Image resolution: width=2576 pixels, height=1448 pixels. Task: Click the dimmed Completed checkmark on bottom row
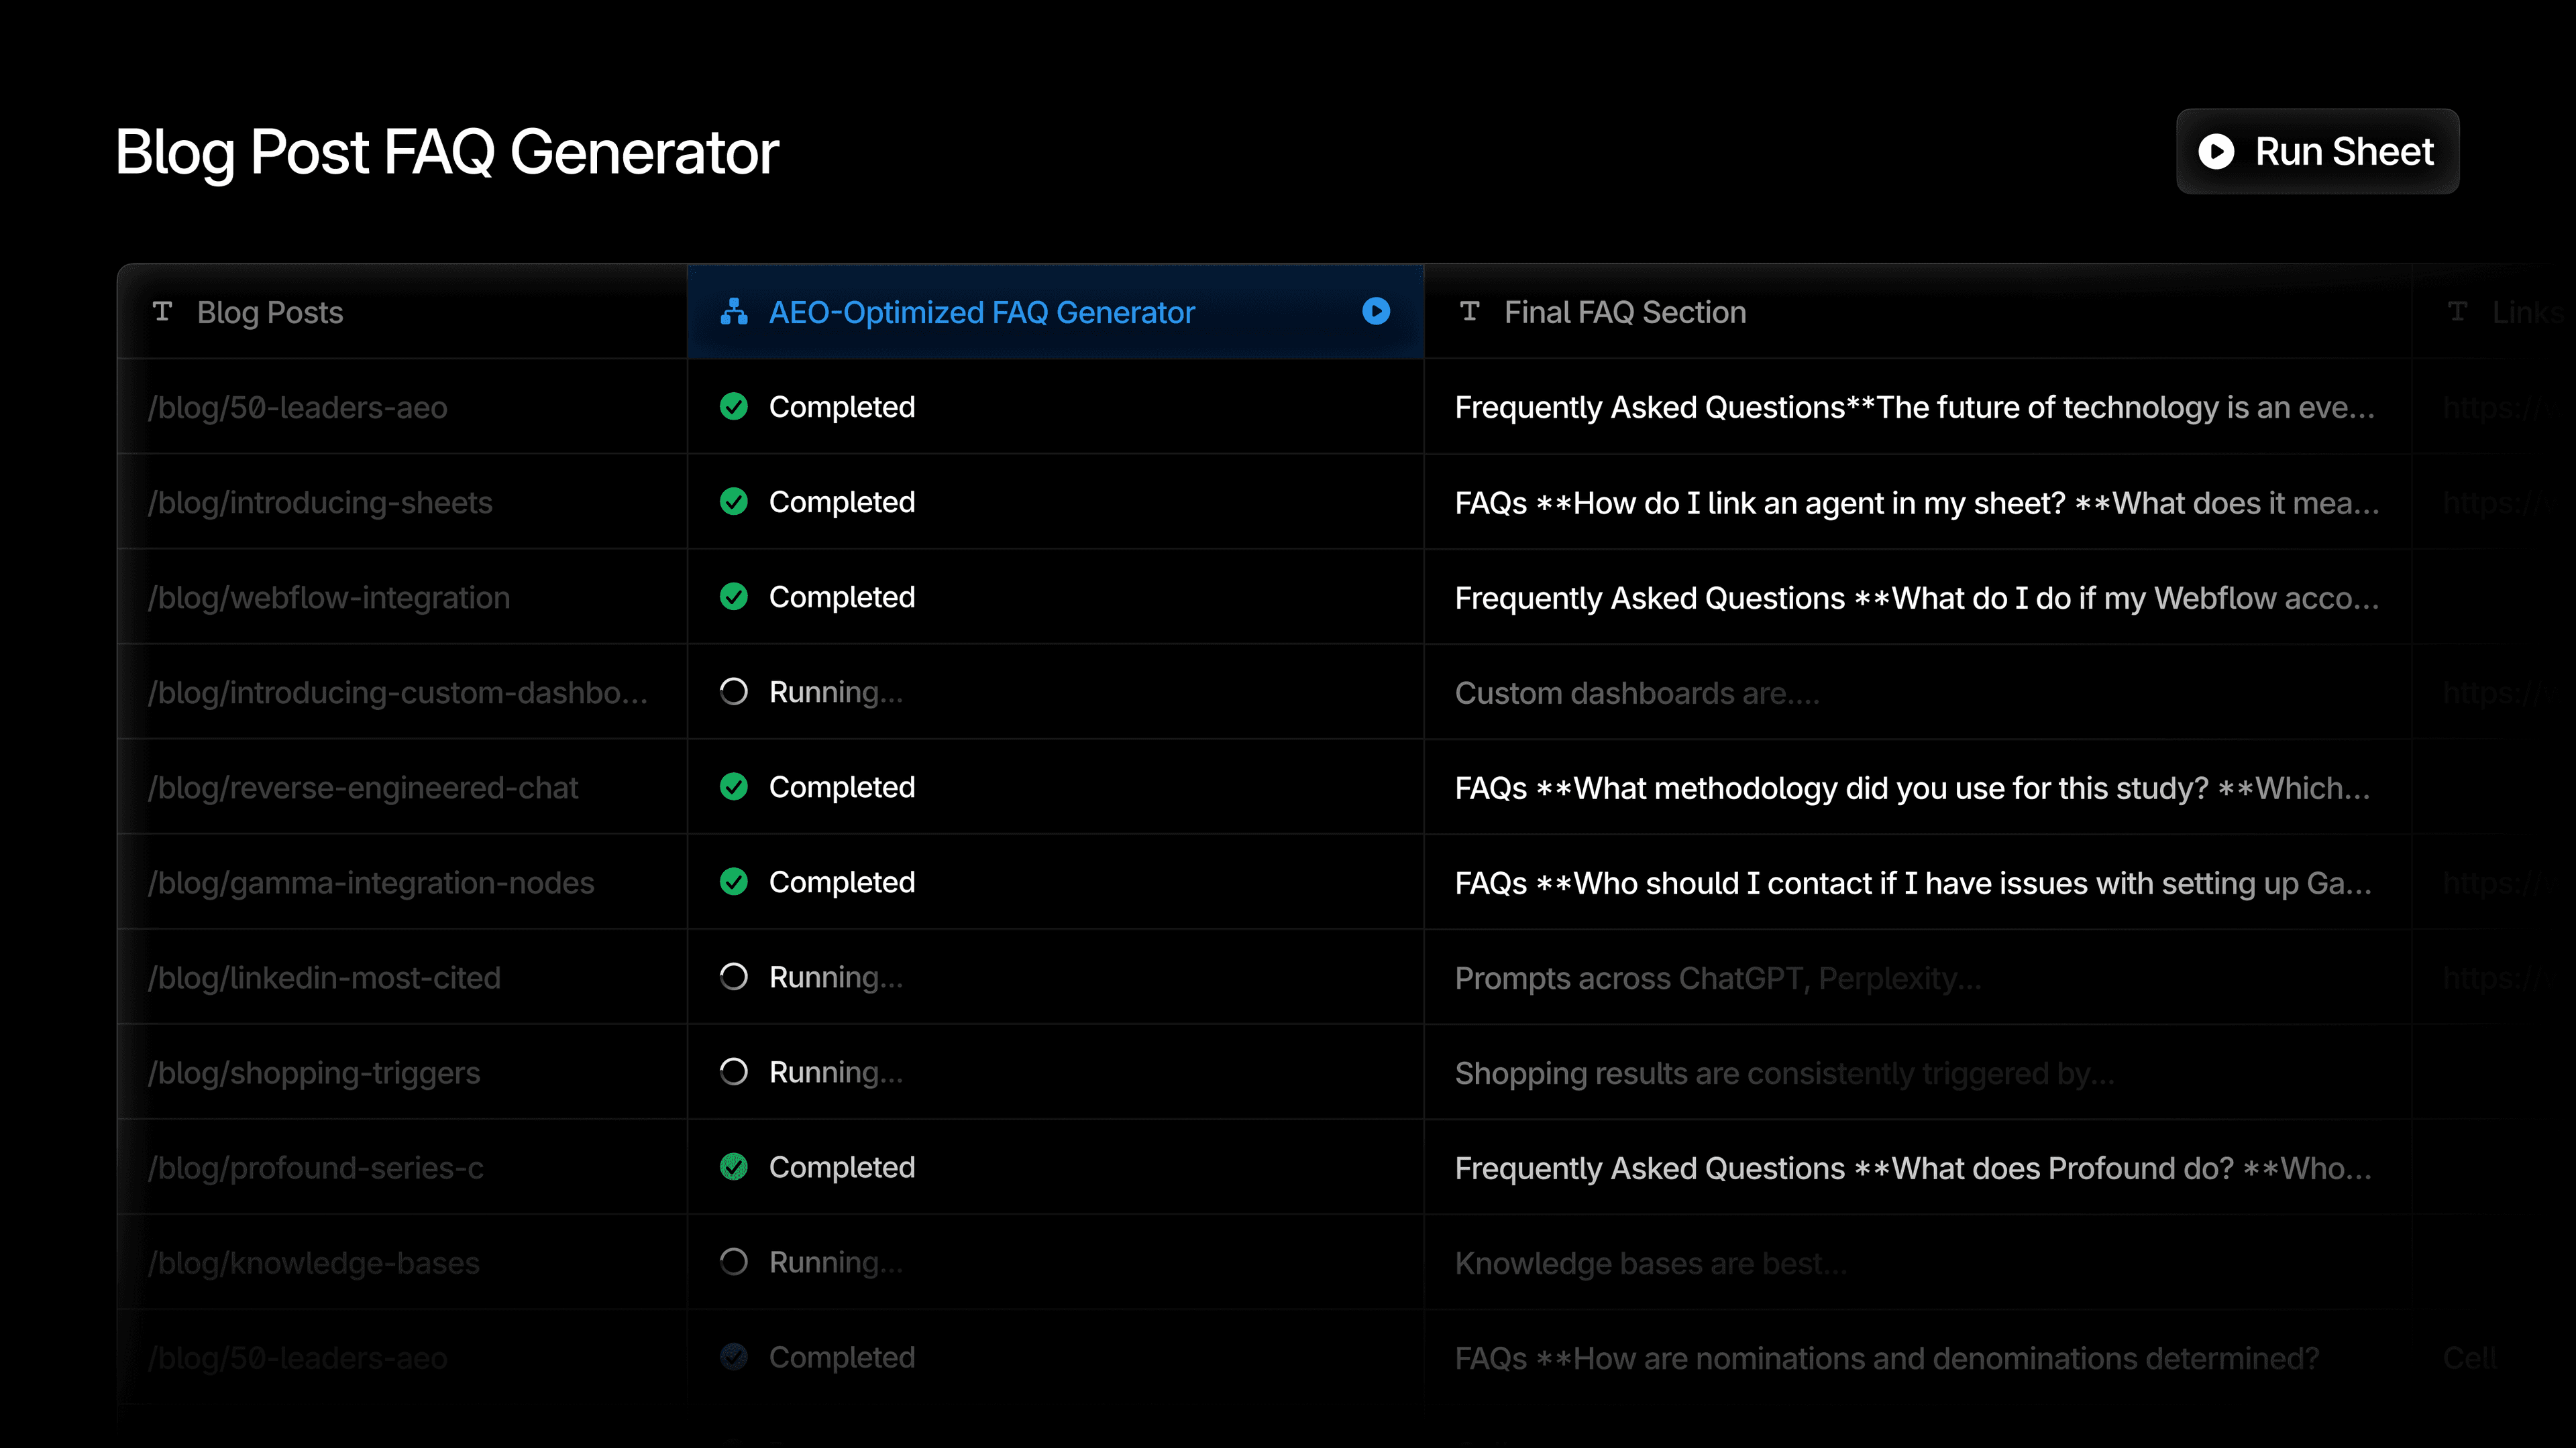[734, 1356]
